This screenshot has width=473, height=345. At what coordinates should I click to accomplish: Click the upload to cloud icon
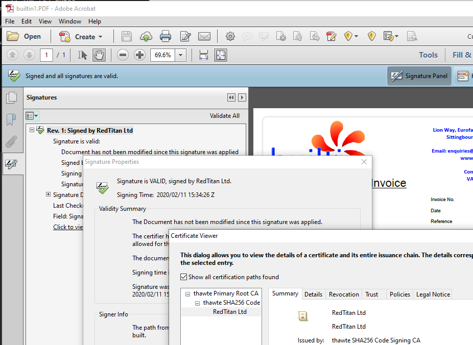click(x=146, y=36)
